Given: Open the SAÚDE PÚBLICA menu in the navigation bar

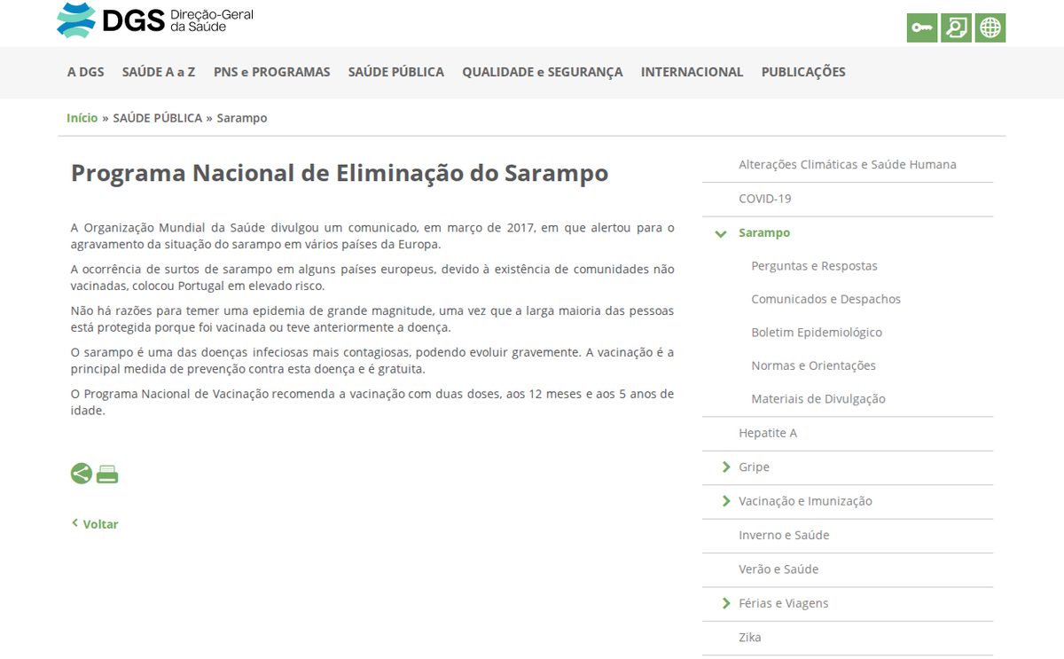Looking at the screenshot, I should 396,72.
